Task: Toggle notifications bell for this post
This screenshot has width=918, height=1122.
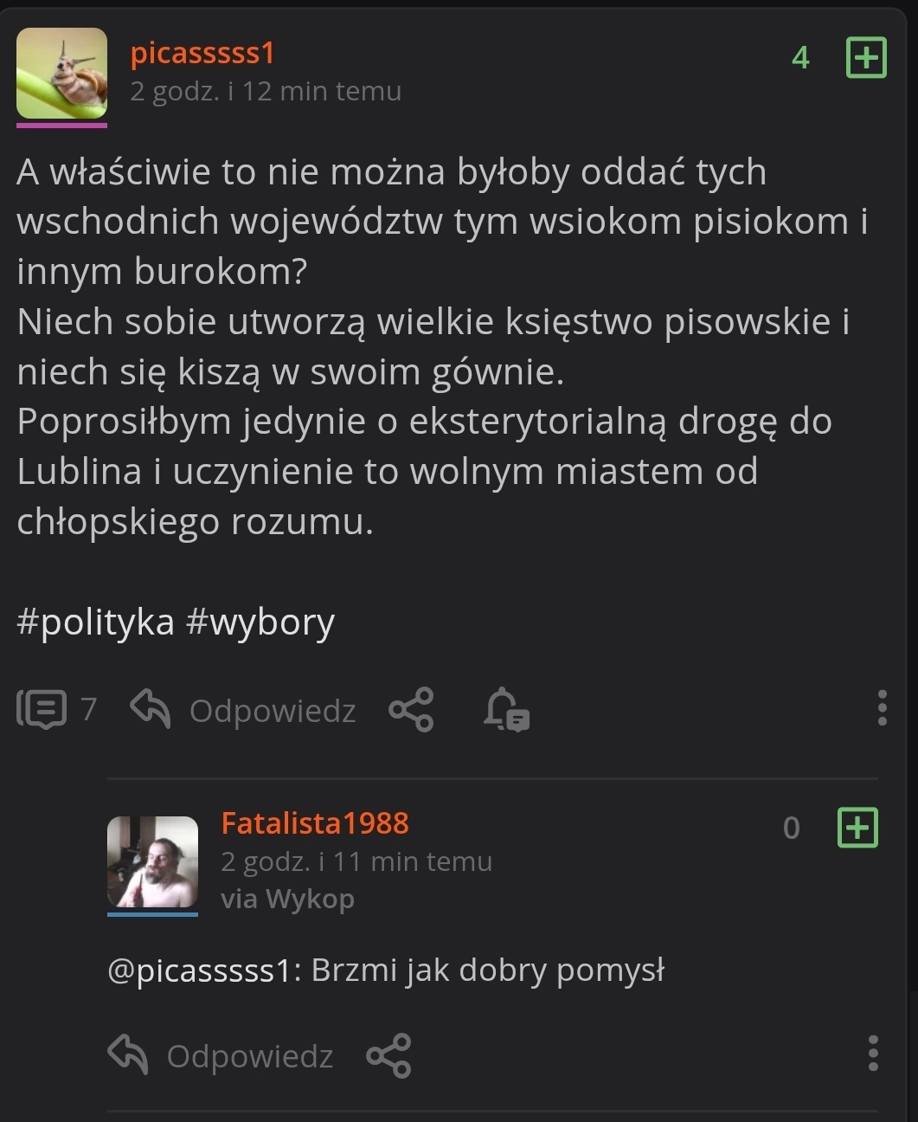Action: (x=506, y=710)
